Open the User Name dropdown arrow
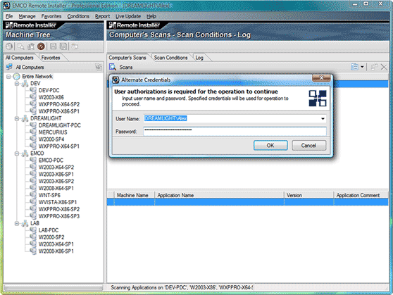Screen dimensions: 393x295 pos(323,118)
